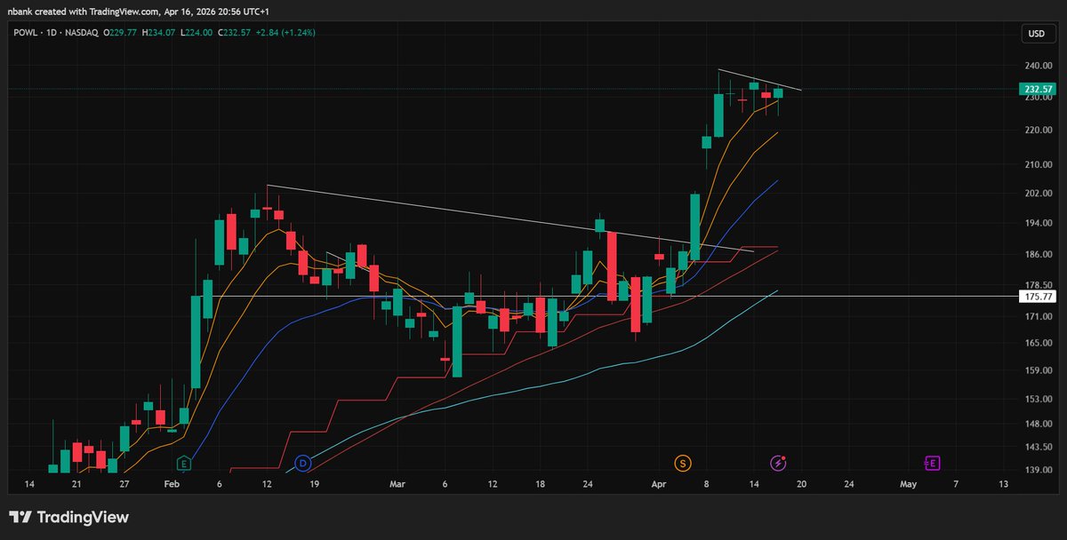The width and height of the screenshot is (1067, 540).
Task: Click the blue dividend D marker
Action: coord(302,463)
